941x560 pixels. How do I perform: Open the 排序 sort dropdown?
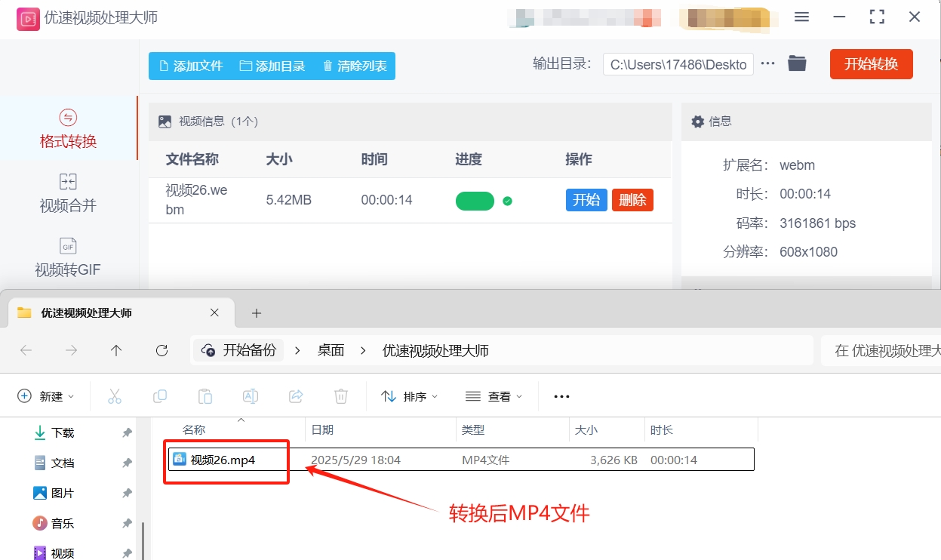click(x=410, y=396)
